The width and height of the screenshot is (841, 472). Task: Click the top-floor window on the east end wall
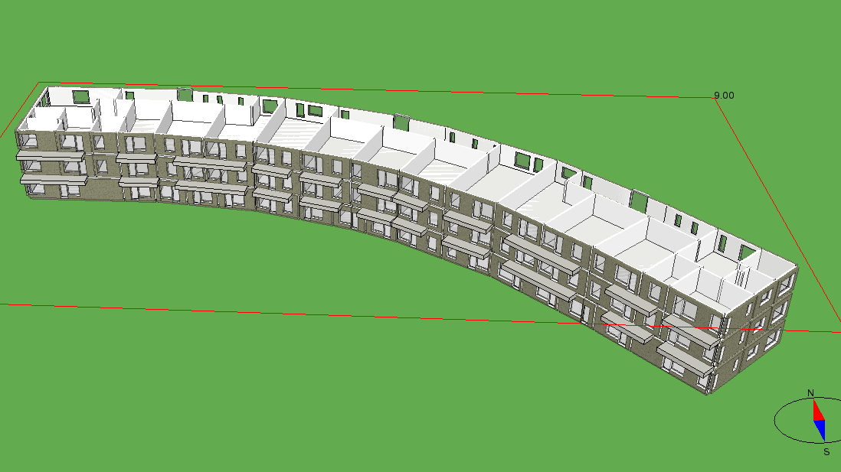click(785, 283)
